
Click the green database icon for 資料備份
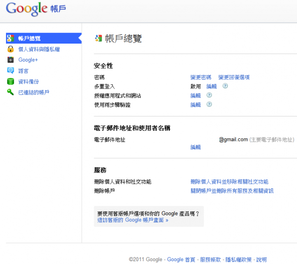[x=10, y=82]
